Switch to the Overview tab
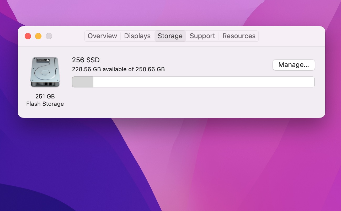The height and width of the screenshot is (211, 341). click(102, 36)
